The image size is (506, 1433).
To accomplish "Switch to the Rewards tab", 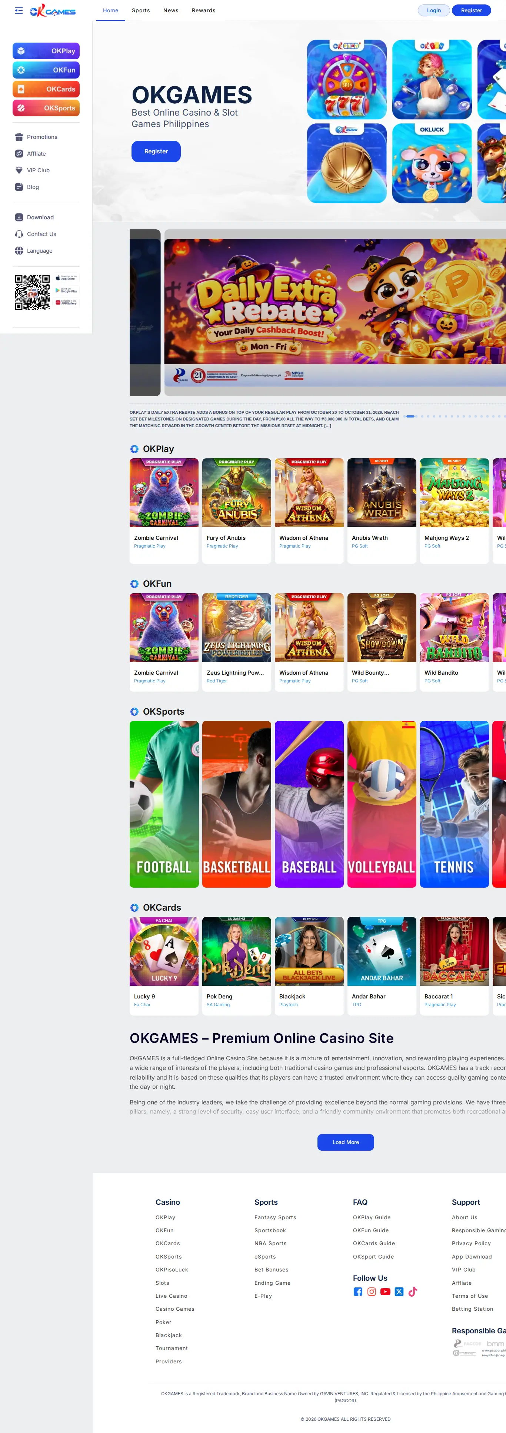I will click(x=203, y=11).
